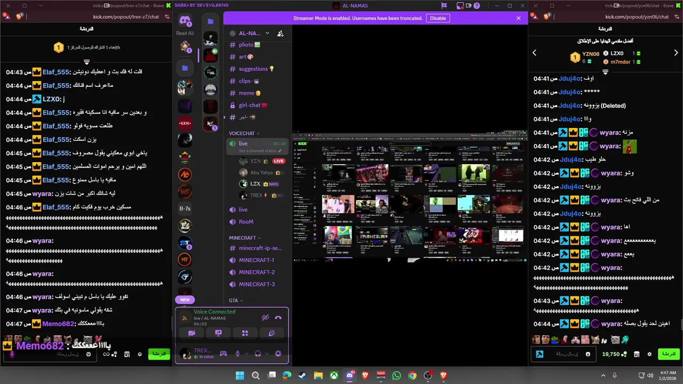Open microphone input options arrow in Discord
The height and width of the screenshot is (384, 683).
[x=246, y=354]
